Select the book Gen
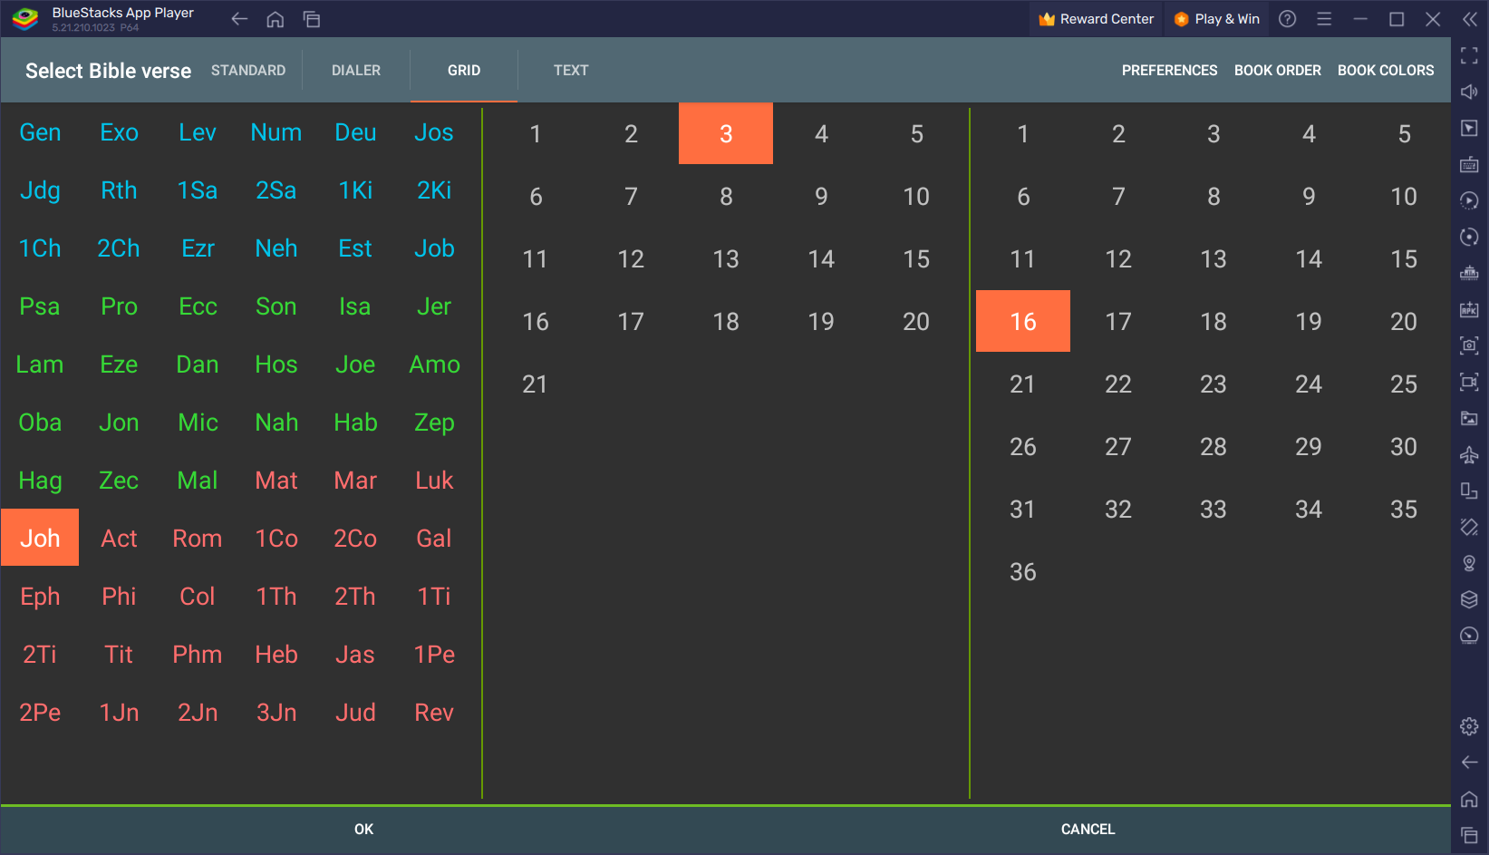Viewport: 1489px width, 855px height. click(40, 132)
